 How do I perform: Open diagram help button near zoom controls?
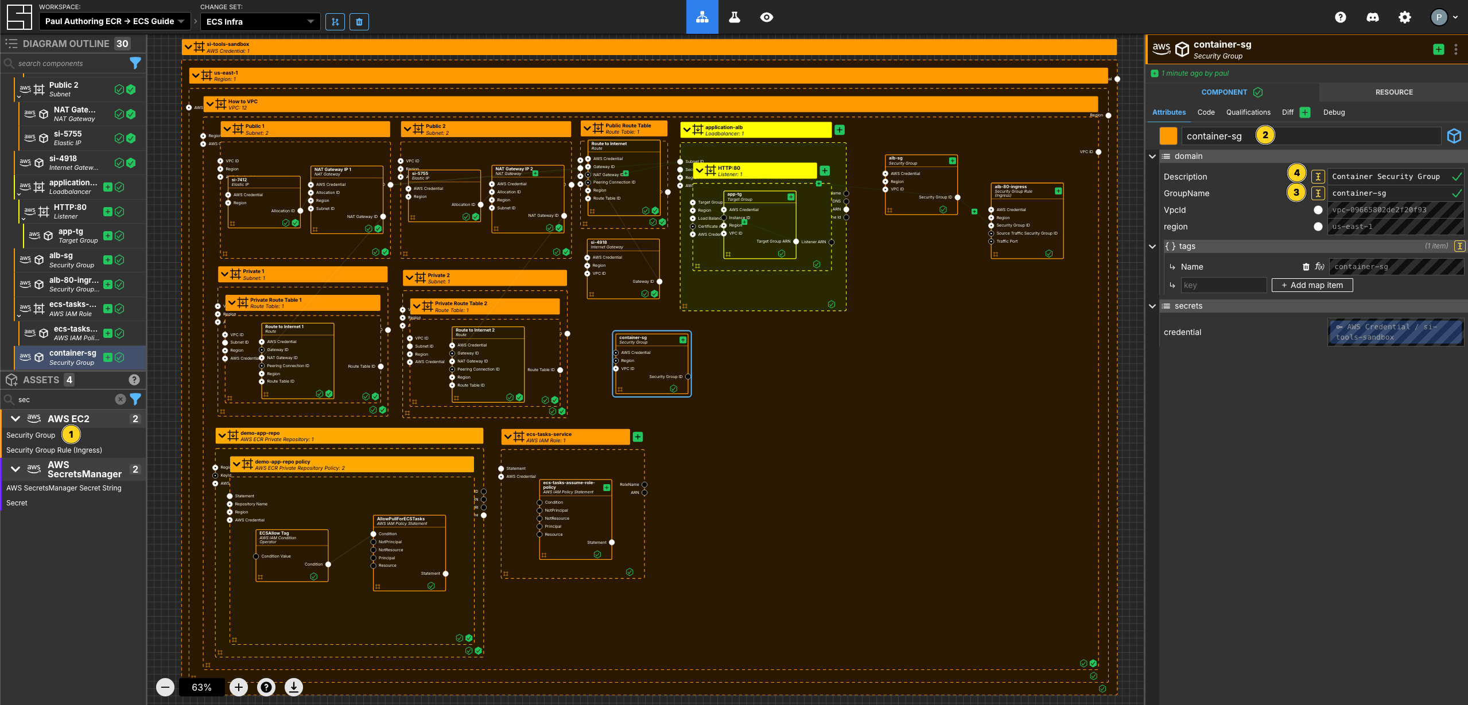click(266, 687)
